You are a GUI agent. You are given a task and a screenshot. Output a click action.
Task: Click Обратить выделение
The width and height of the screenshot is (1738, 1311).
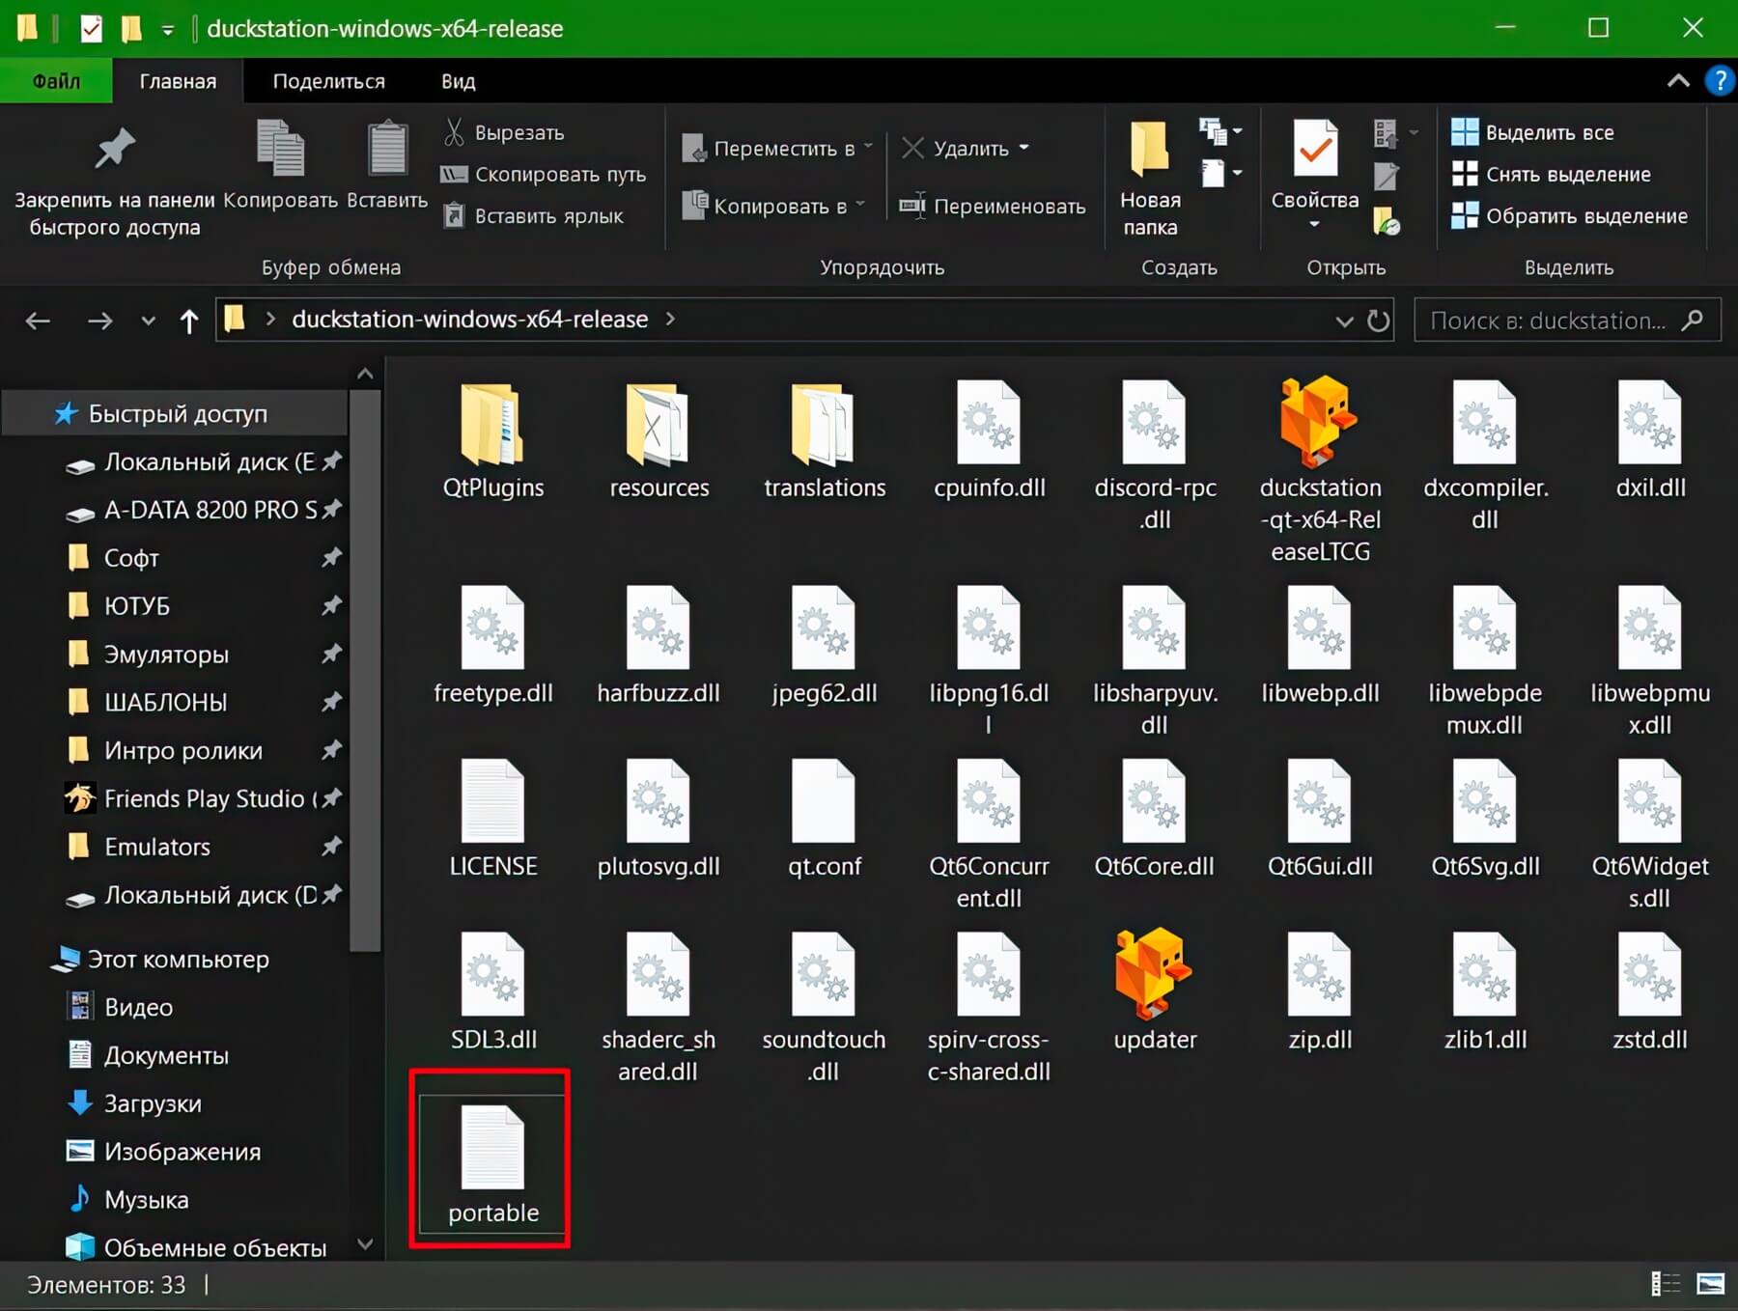(1569, 216)
